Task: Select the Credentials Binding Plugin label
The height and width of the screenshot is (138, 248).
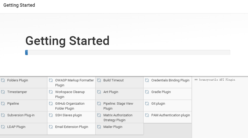Action: (170, 80)
